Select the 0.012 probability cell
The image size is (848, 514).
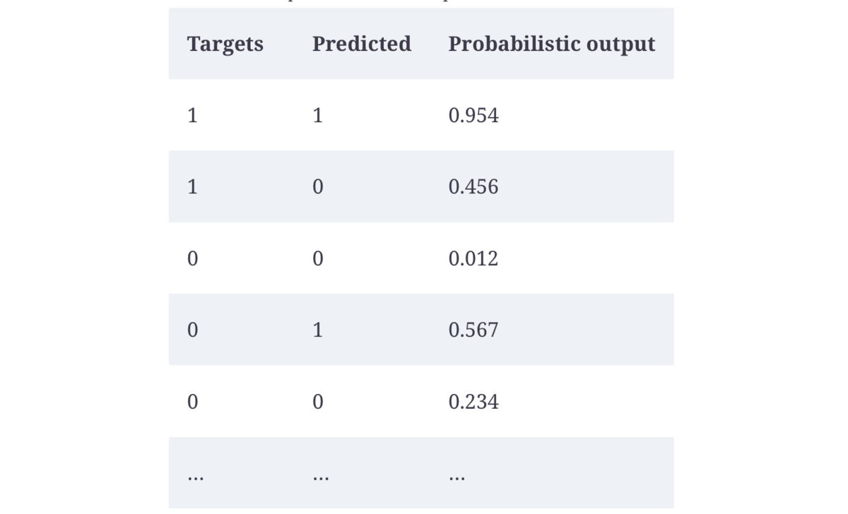pyautogui.click(x=473, y=258)
